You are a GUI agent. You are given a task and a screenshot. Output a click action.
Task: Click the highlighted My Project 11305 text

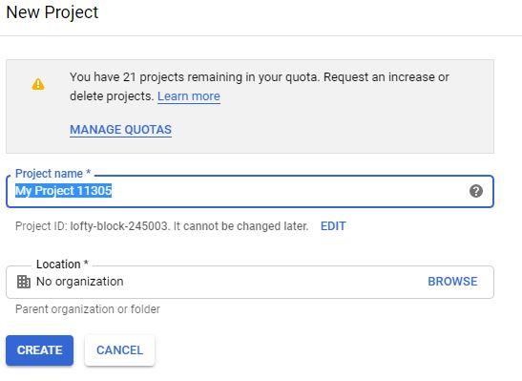(63, 191)
